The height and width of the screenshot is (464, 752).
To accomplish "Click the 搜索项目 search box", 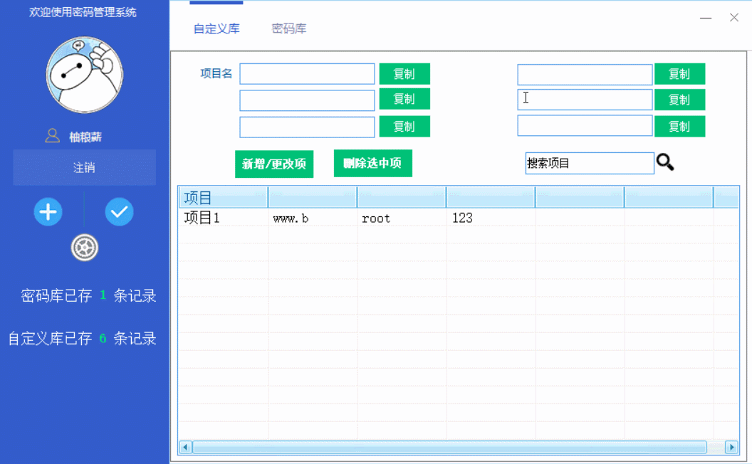I will pos(590,163).
